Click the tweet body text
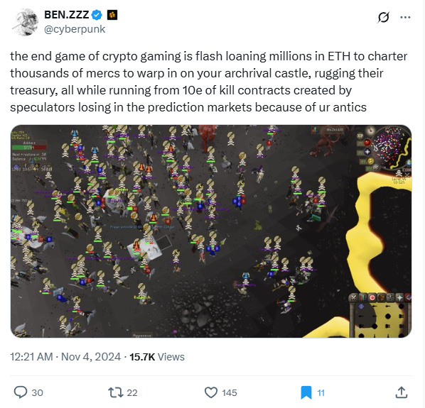Image resolution: width=425 pixels, height=408 pixels. pos(209,82)
